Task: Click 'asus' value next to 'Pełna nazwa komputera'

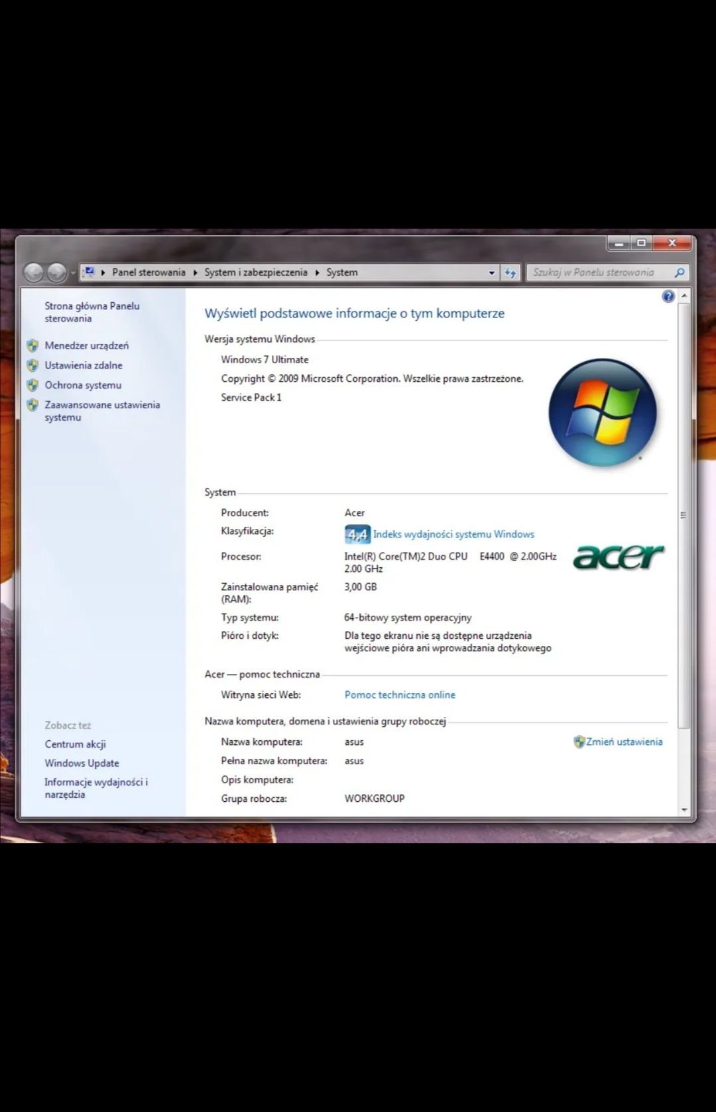Action: [x=354, y=761]
